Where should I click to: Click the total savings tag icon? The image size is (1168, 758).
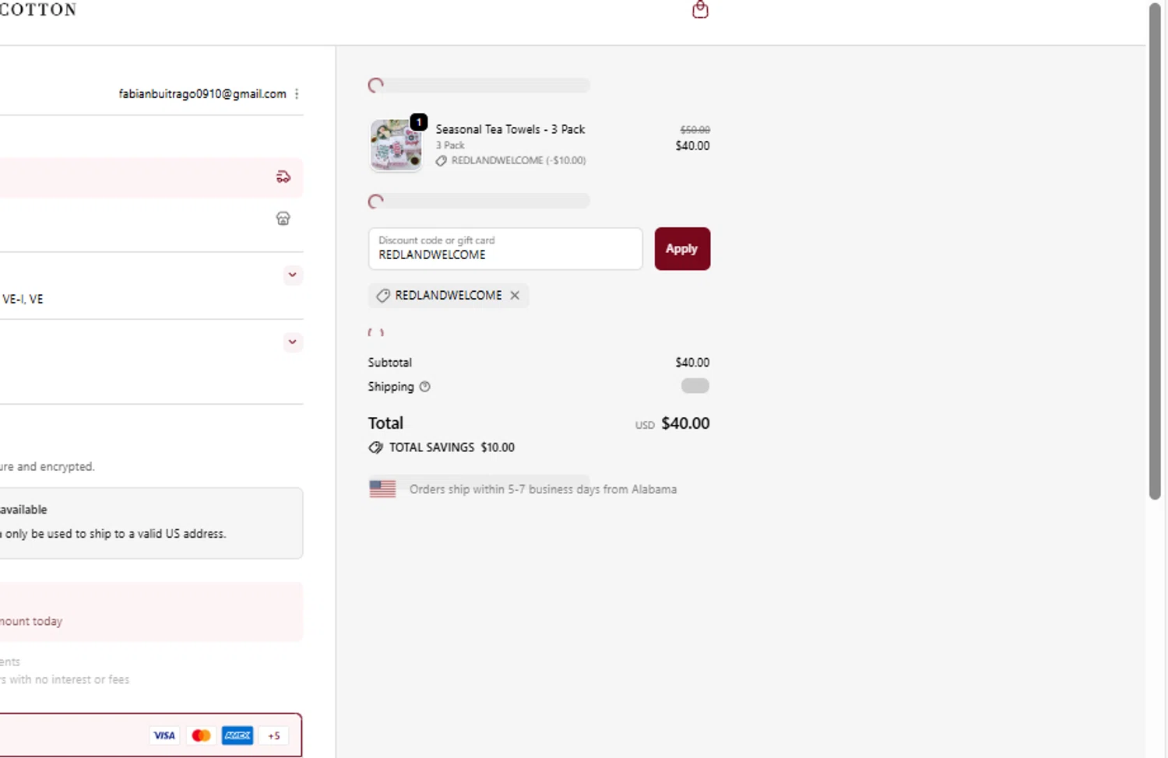coord(375,447)
